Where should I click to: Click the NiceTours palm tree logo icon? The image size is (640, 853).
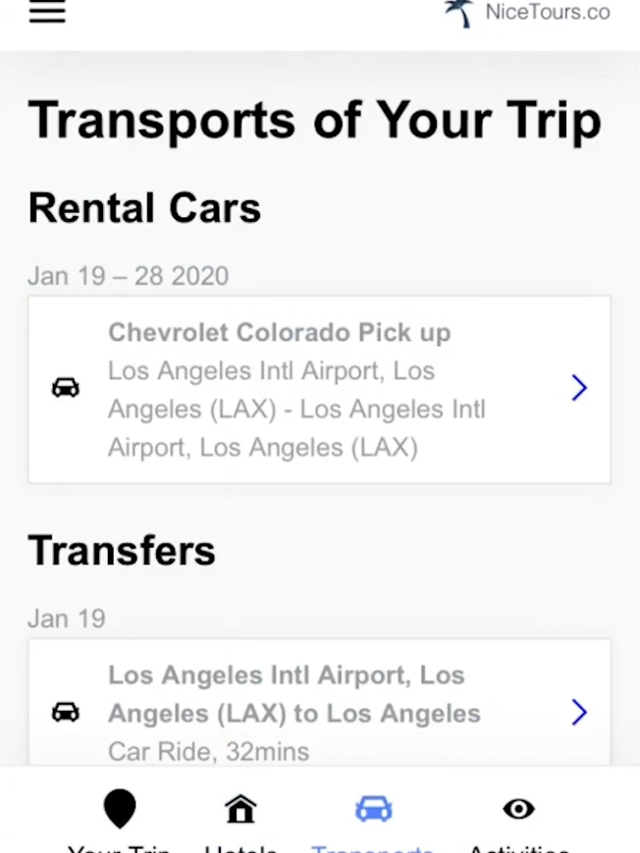tap(459, 13)
